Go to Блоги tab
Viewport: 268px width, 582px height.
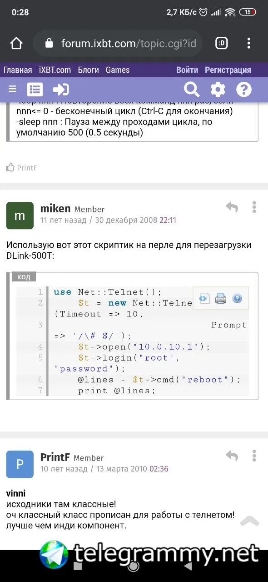tap(89, 70)
